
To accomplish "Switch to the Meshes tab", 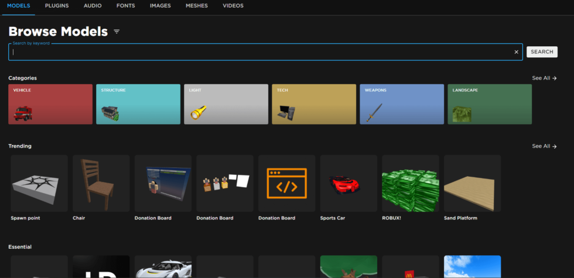I will click(197, 6).
